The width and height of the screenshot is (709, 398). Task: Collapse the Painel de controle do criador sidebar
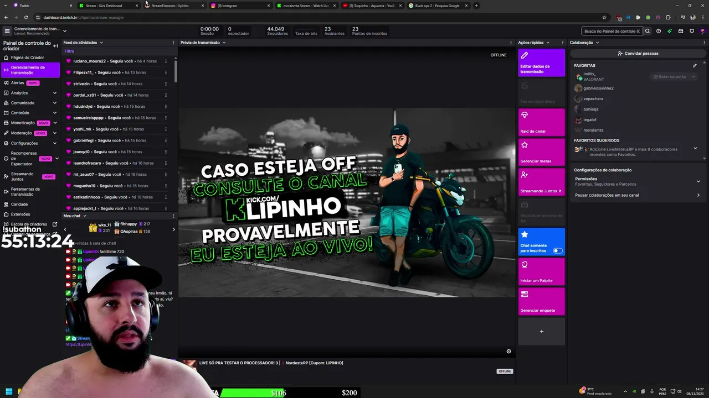pyautogui.click(x=55, y=46)
